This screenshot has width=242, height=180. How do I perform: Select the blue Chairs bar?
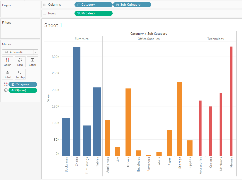click(77, 102)
